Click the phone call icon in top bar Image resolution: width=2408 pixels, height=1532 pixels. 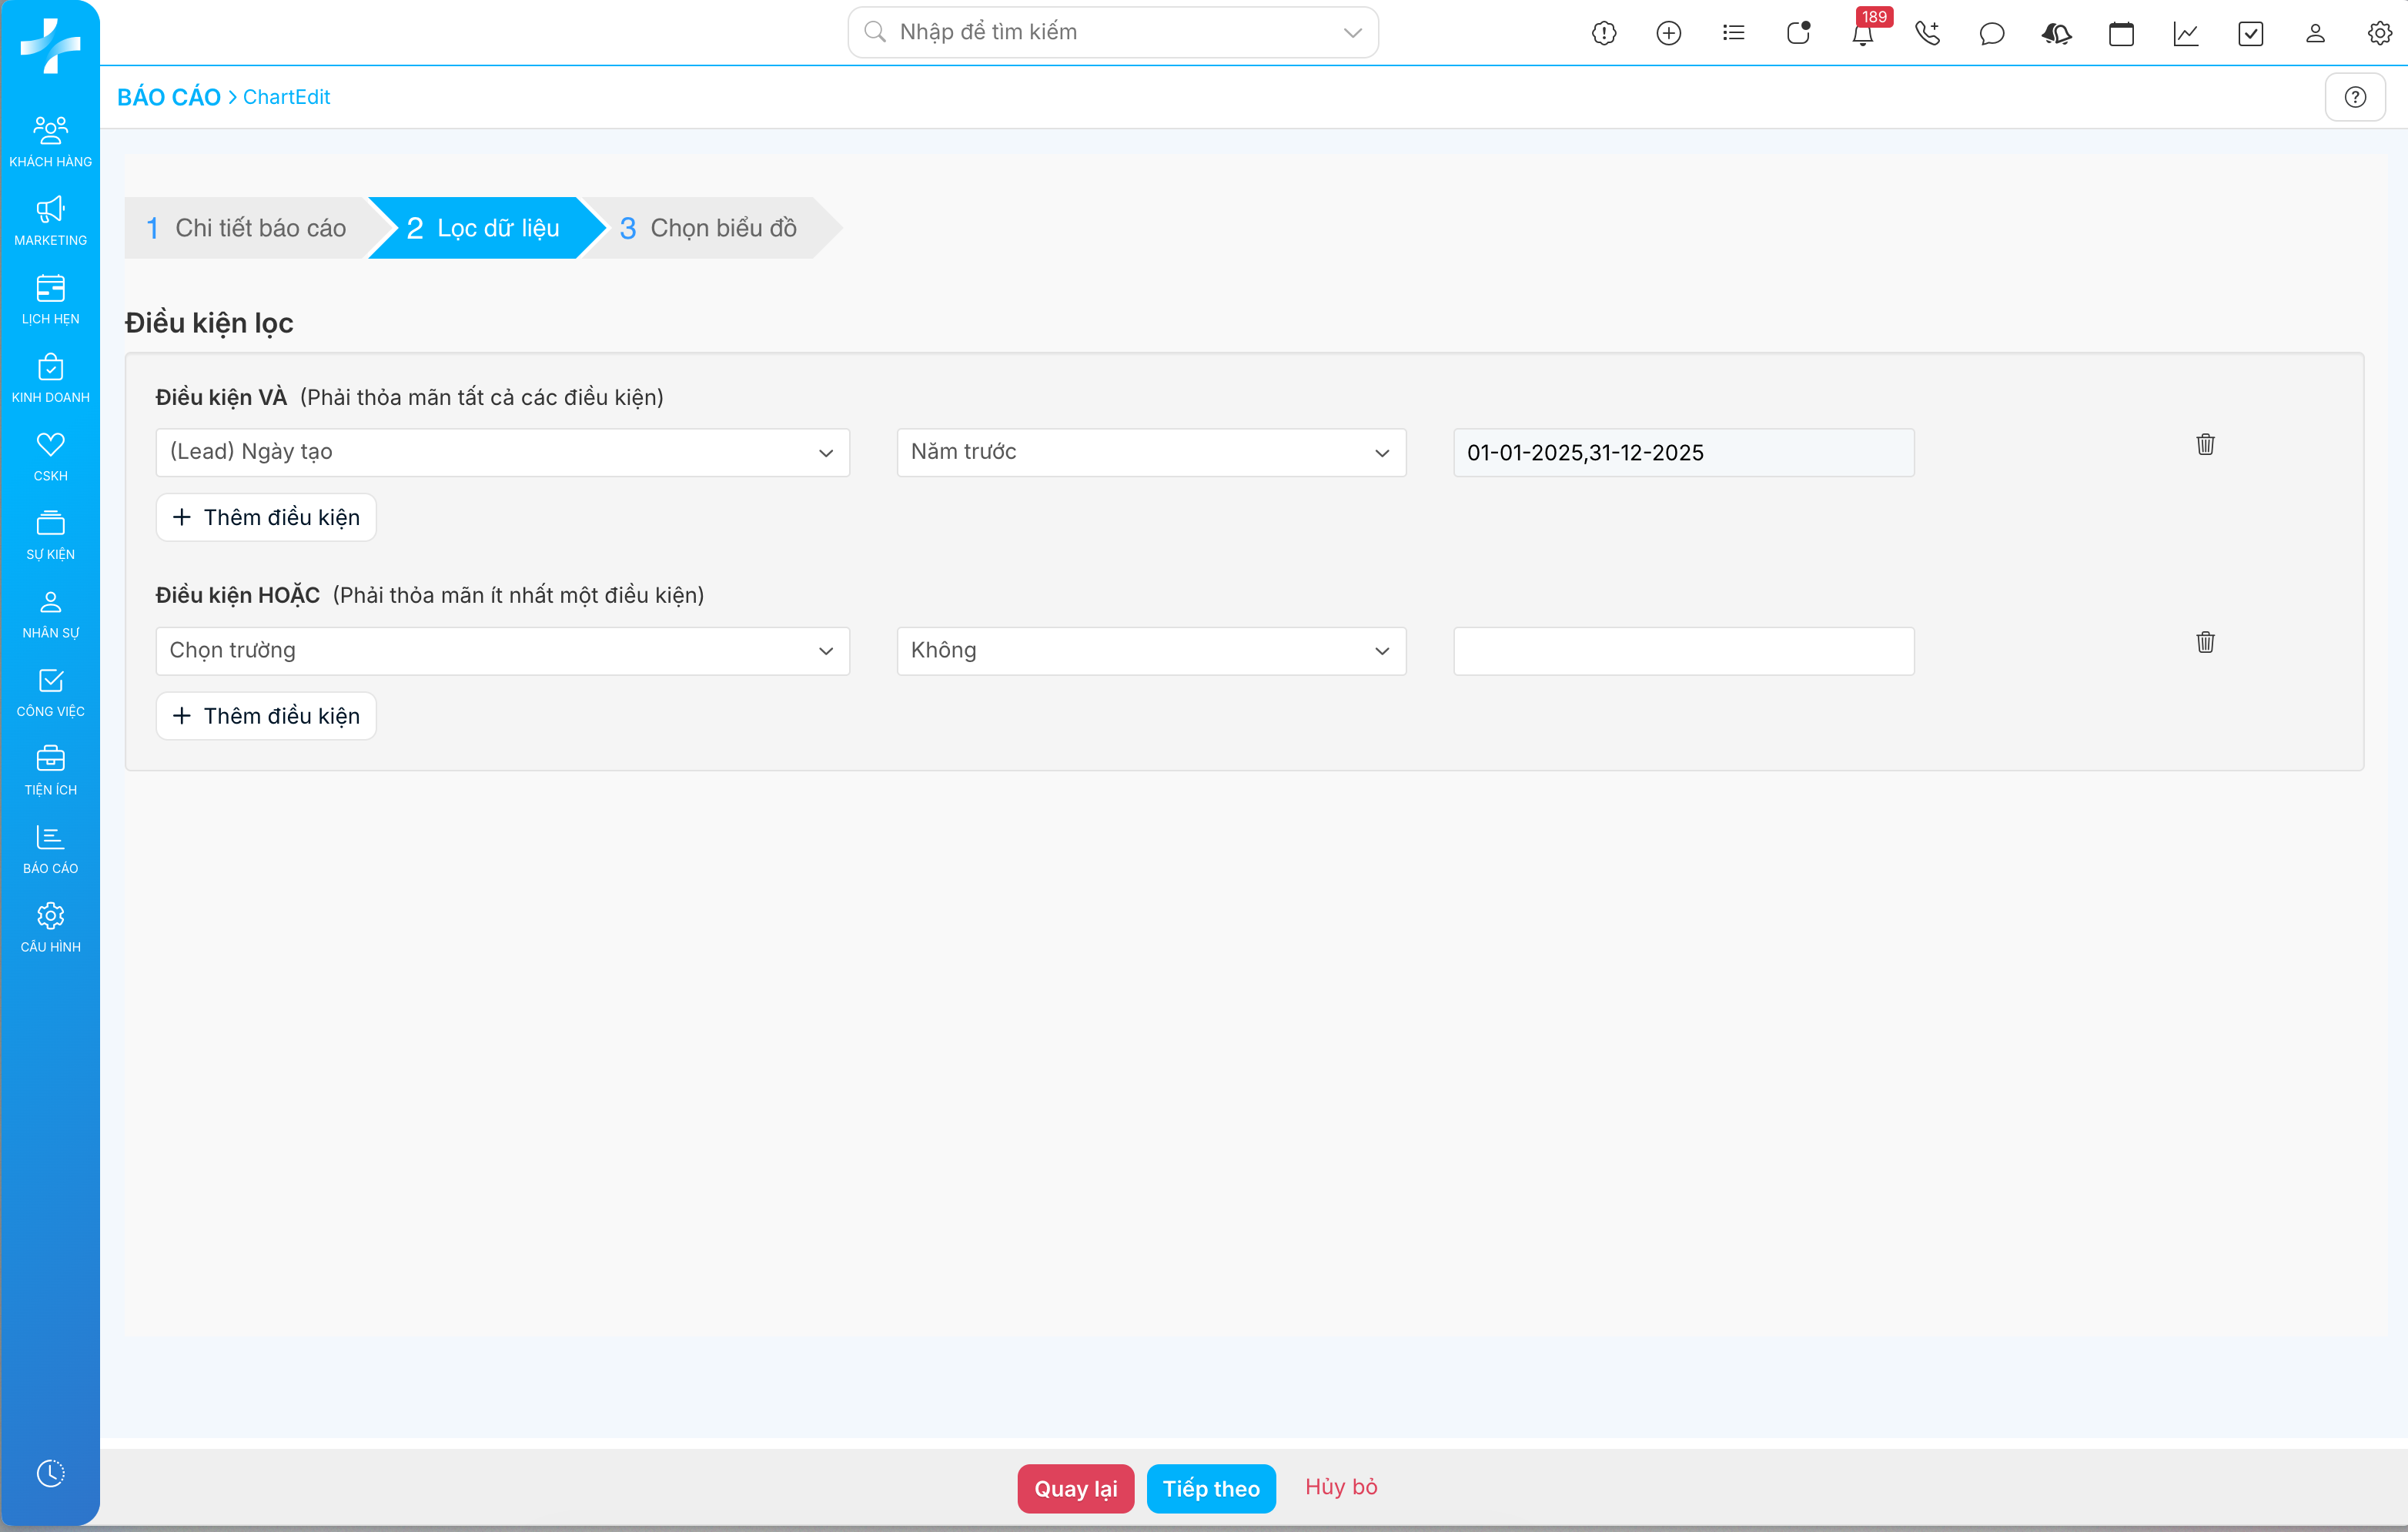[1927, 34]
